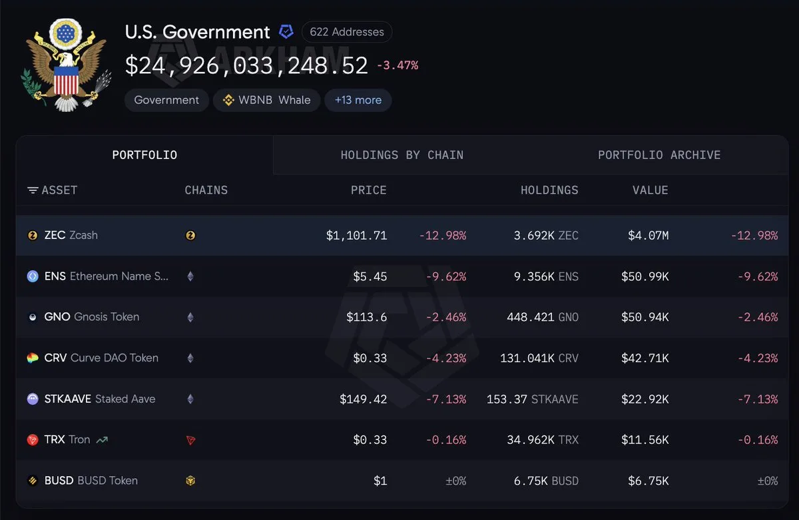Expand the +13 more tags
Viewport: 799px width, 520px height.
[358, 100]
